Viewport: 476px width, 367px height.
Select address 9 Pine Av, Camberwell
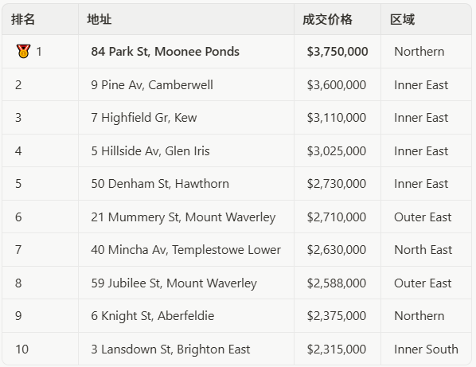(152, 84)
